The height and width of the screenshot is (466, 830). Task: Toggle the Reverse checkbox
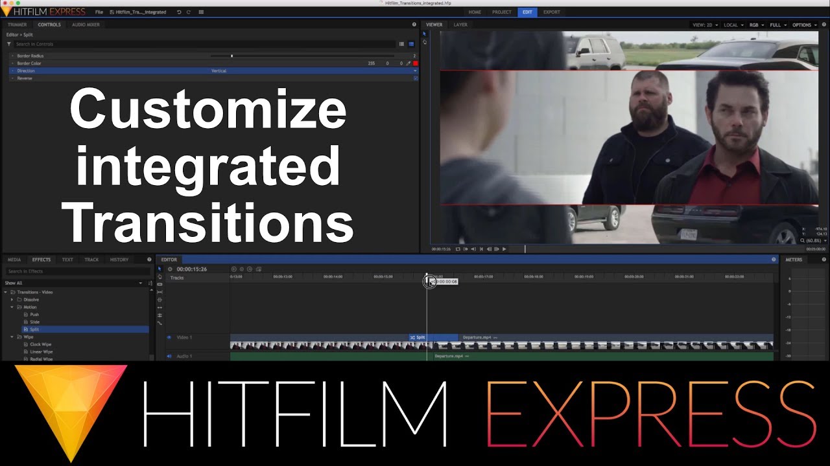point(416,78)
